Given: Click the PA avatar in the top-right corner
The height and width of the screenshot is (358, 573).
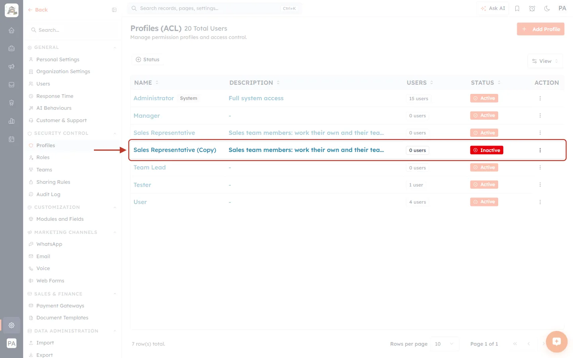Looking at the screenshot, I should 562,8.
